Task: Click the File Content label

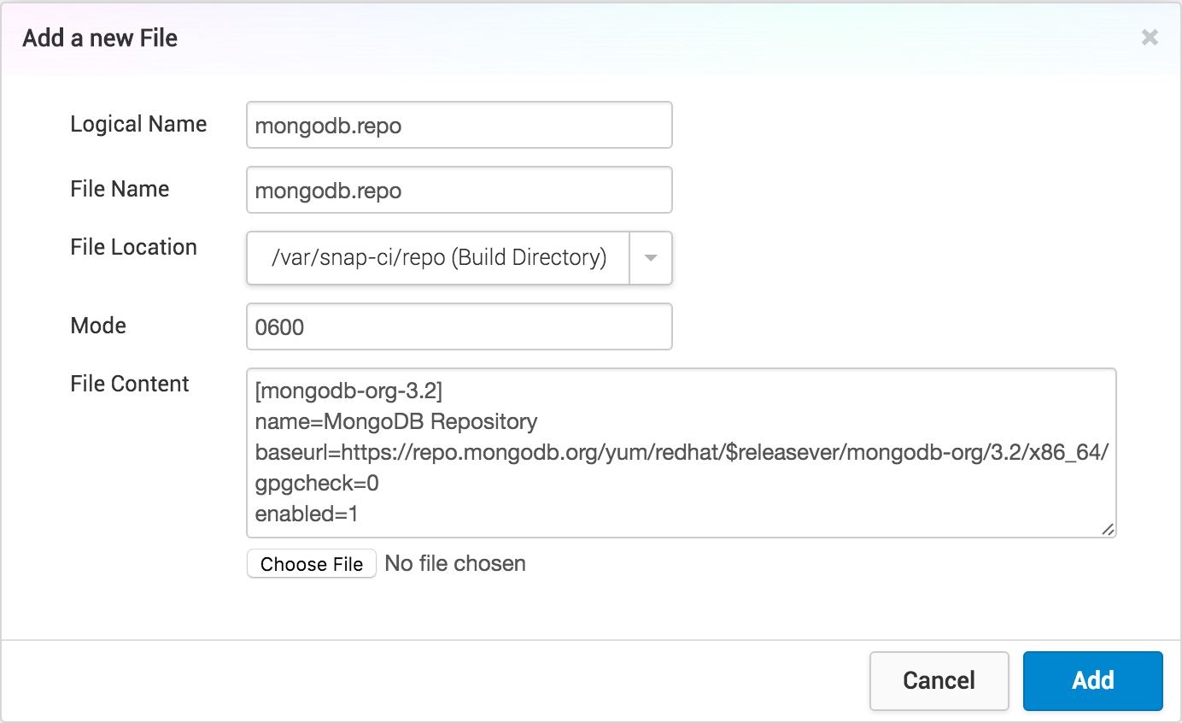Action: tap(130, 385)
